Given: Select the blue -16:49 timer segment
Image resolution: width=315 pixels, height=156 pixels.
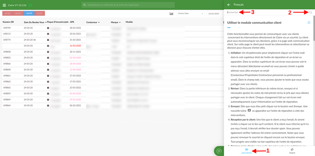Looking at the screenshot, I should [x=29, y=13].
